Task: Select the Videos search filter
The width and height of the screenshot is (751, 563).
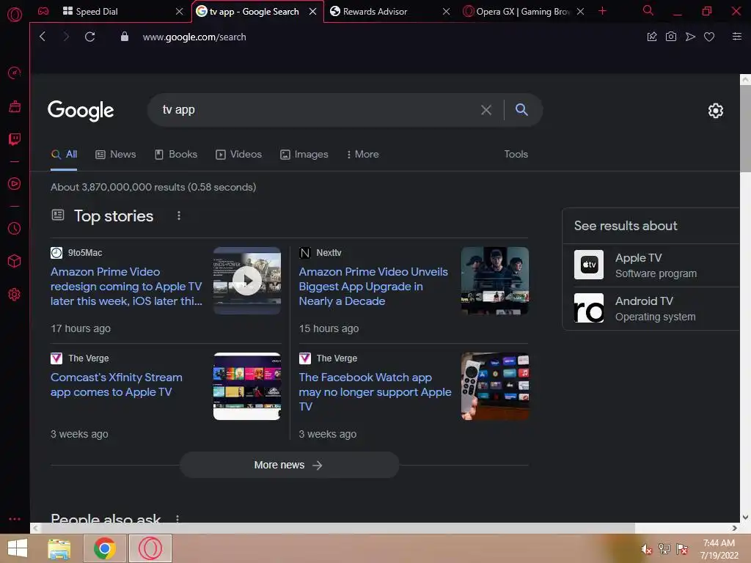Action: tap(238, 154)
